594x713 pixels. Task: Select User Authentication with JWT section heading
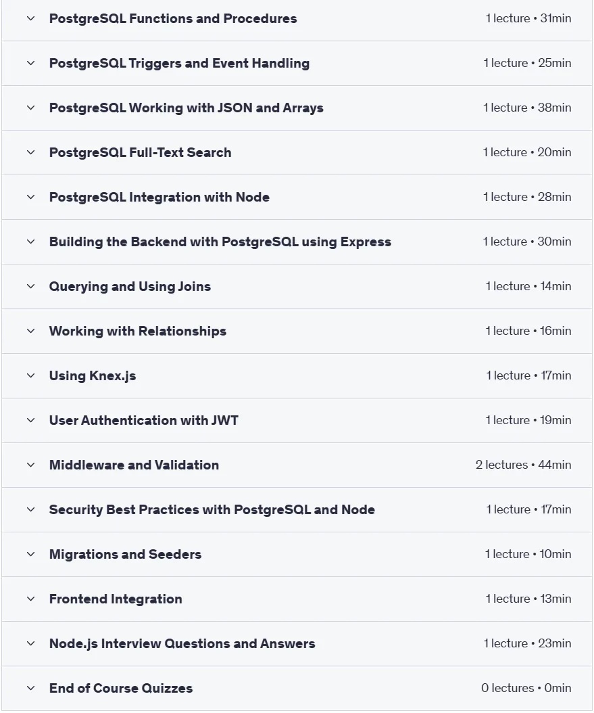[143, 420]
